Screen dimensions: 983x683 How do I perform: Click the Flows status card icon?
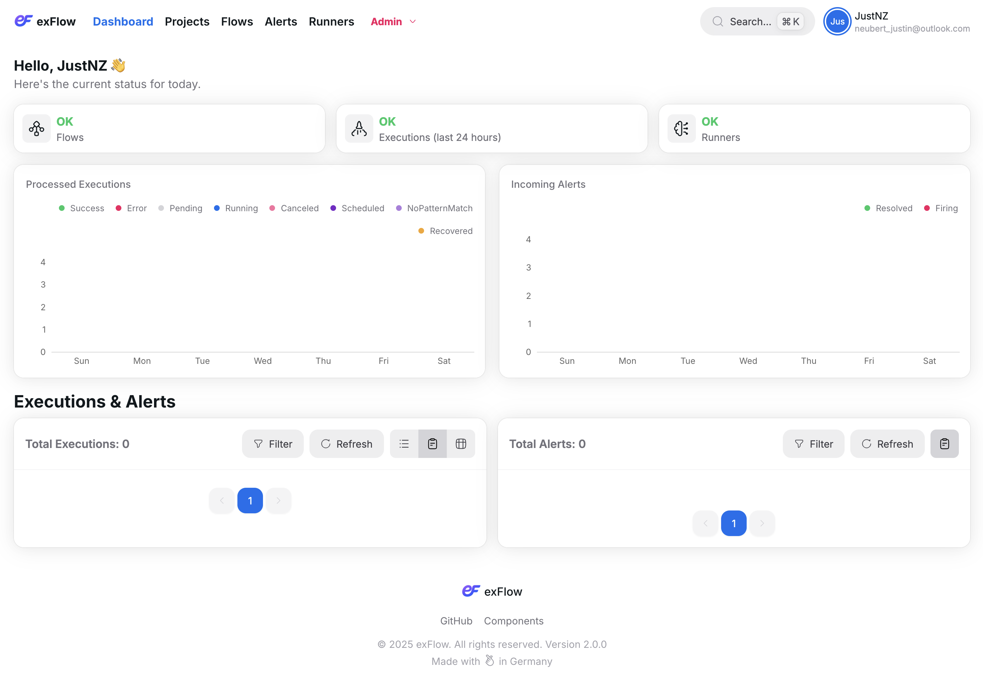36,129
